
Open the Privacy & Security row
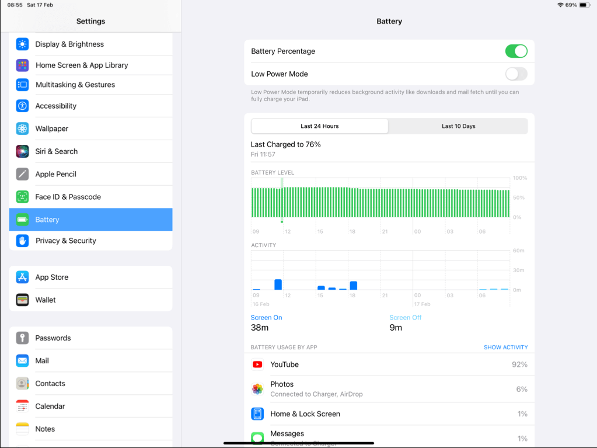[x=90, y=241]
